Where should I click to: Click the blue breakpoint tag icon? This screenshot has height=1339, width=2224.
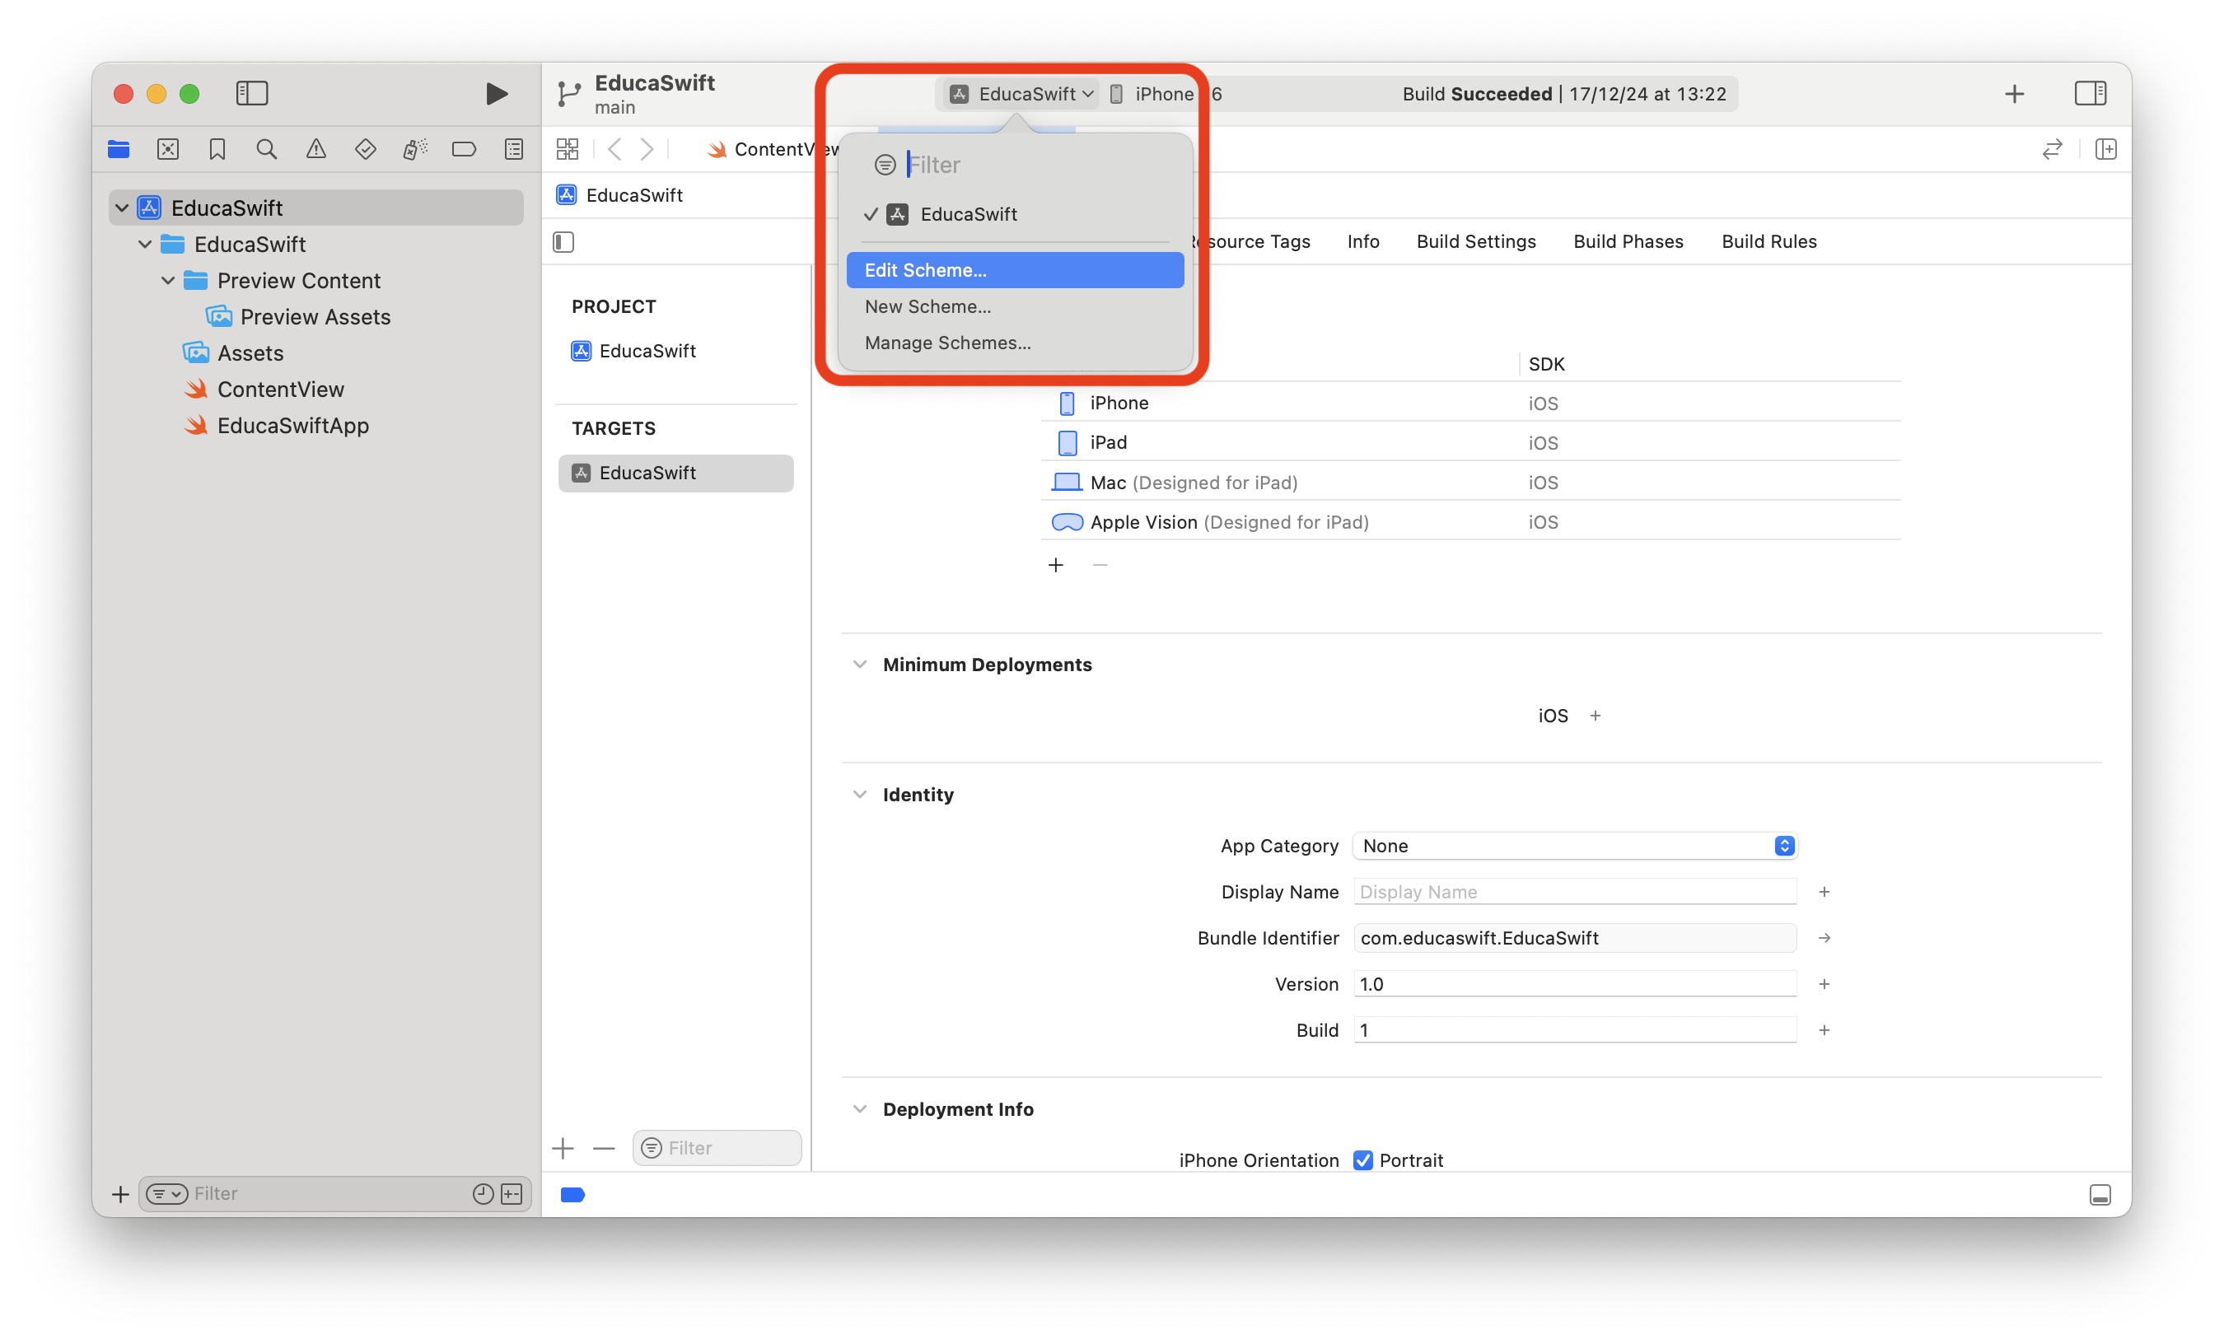(572, 1195)
